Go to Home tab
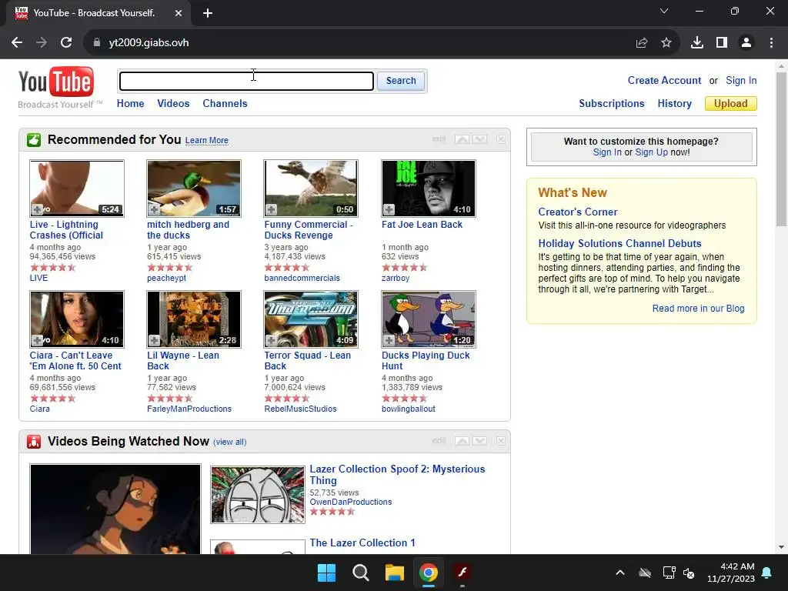The image size is (788, 591). click(130, 104)
